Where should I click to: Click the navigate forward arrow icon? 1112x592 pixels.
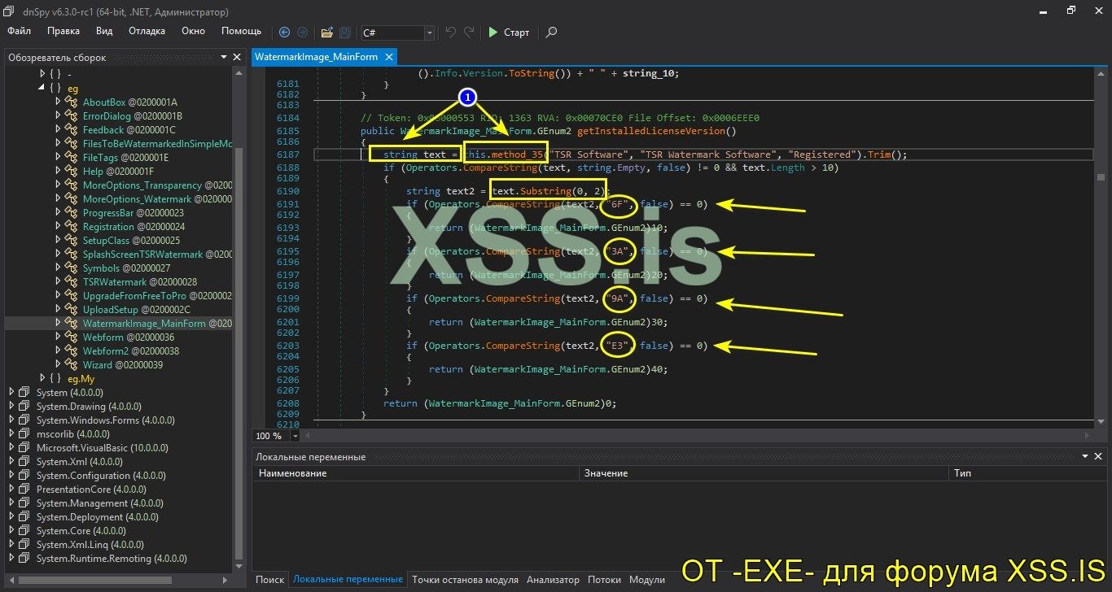[302, 33]
